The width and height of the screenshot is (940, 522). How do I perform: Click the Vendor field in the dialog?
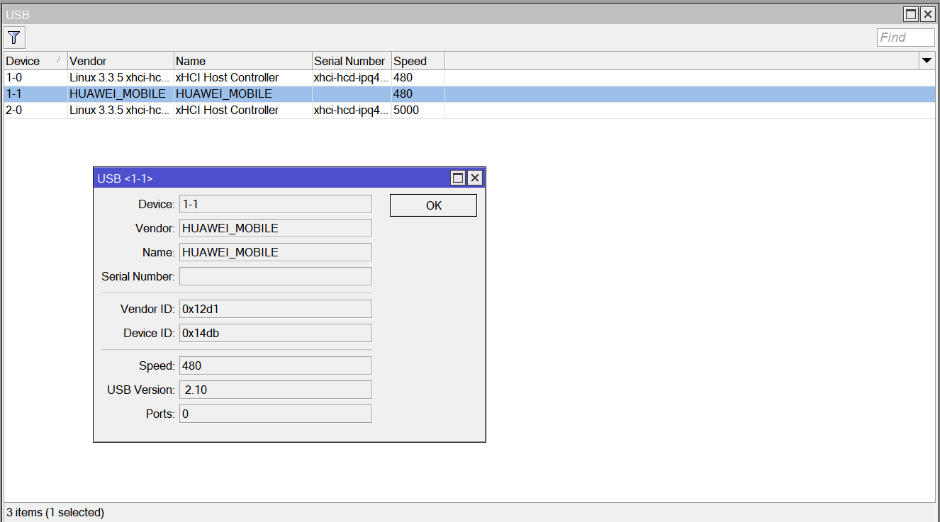pyautogui.click(x=275, y=228)
